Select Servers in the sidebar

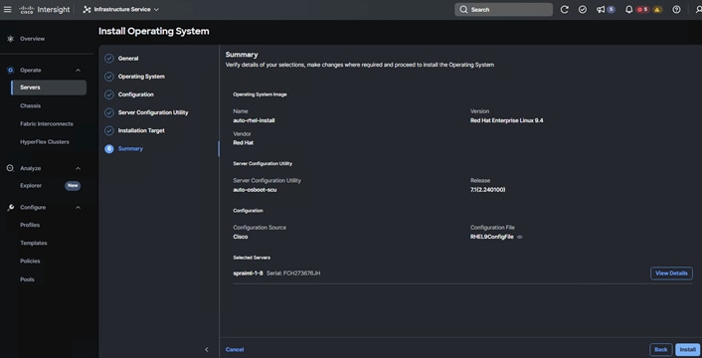(49, 88)
